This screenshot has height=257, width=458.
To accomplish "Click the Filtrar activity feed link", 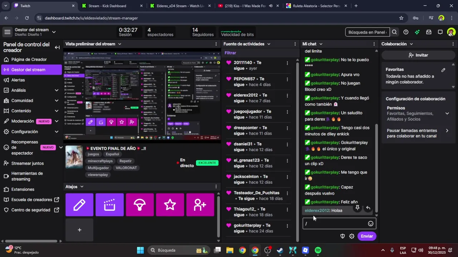I will 230,53.
